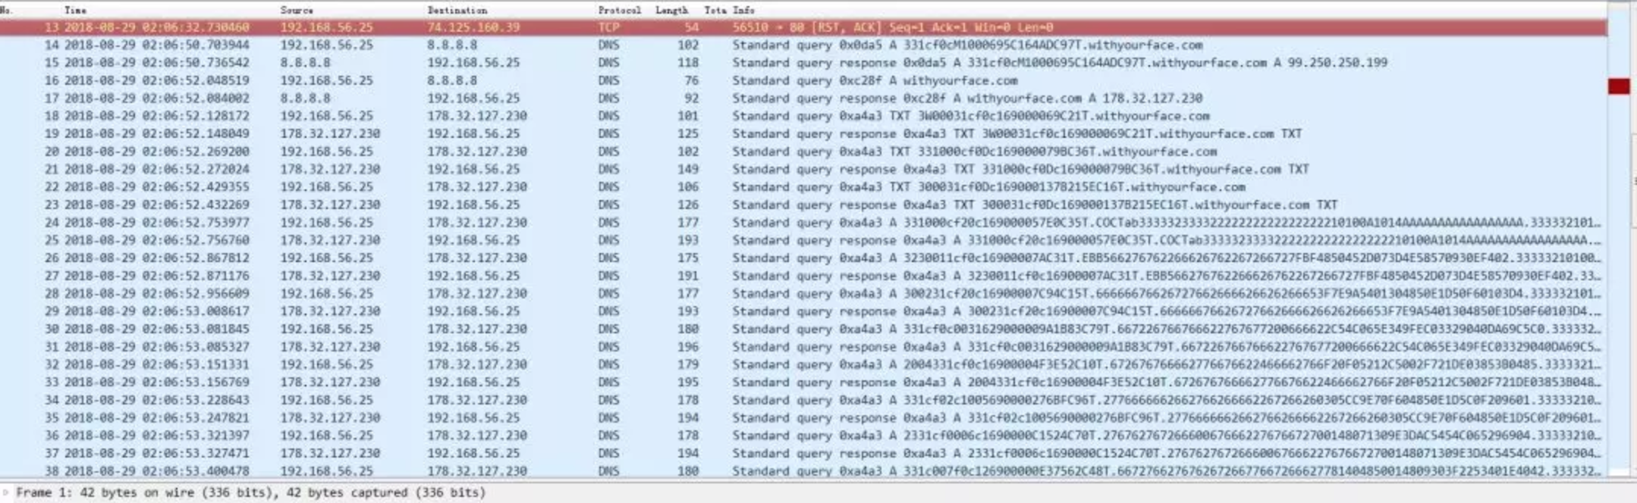Image resolution: width=1637 pixels, height=503 pixels.
Task: Select packet number 29 in the list
Action: (x=803, y=311)
